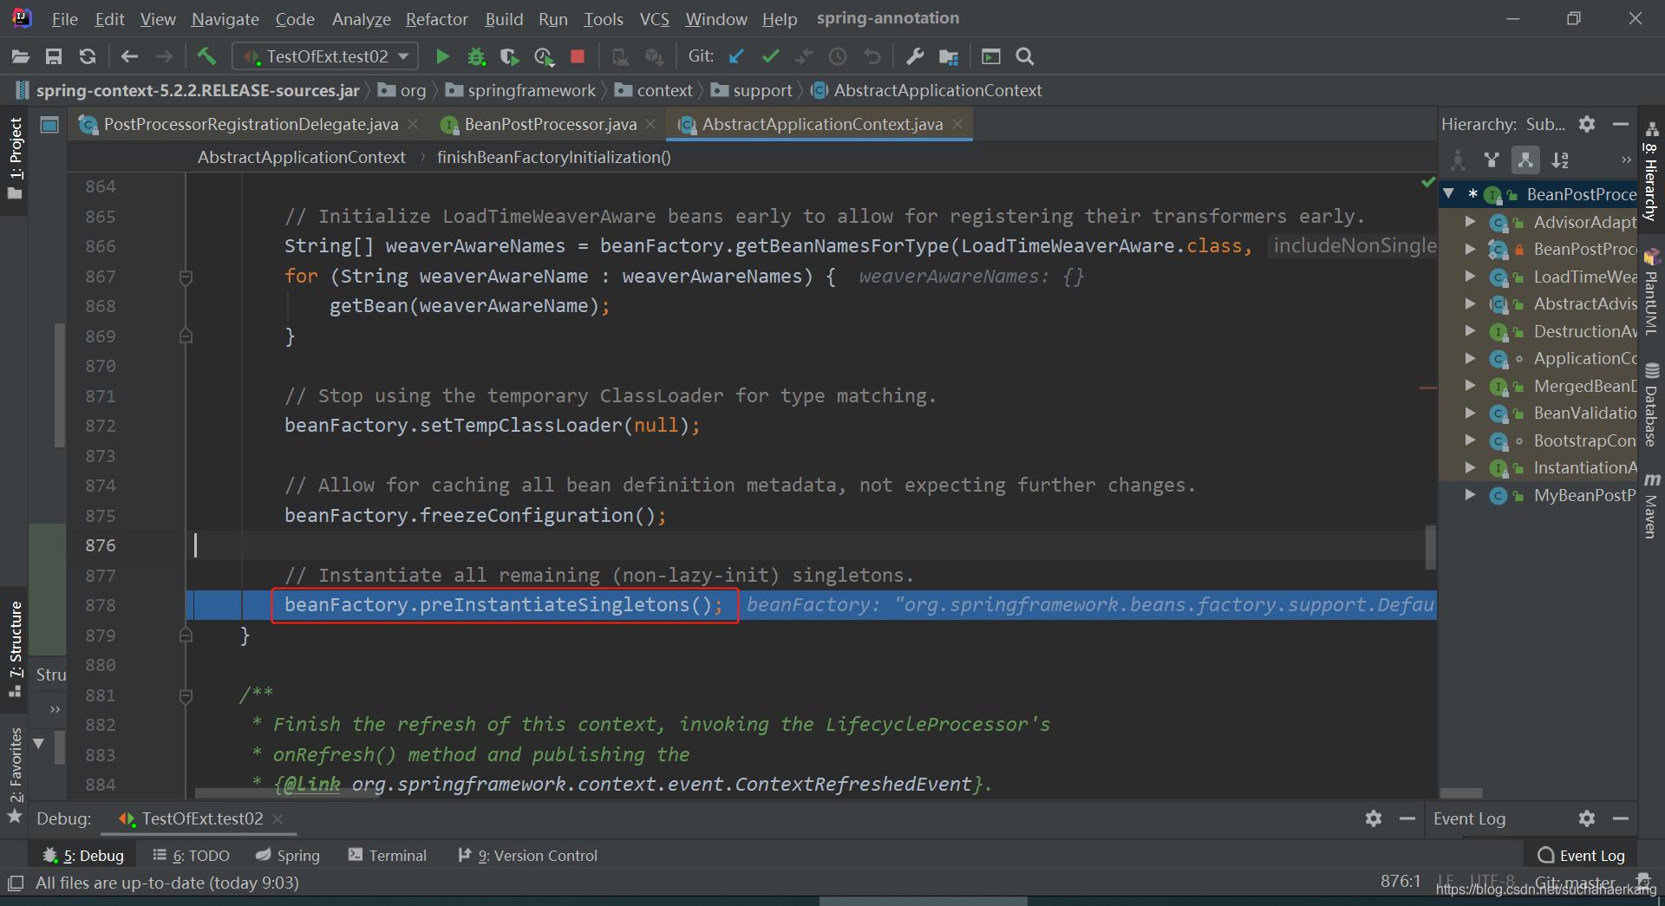1665x906 pixels.
Task: Click the 876:1 cursor position indicator
Action: (x=1401, y=882)
